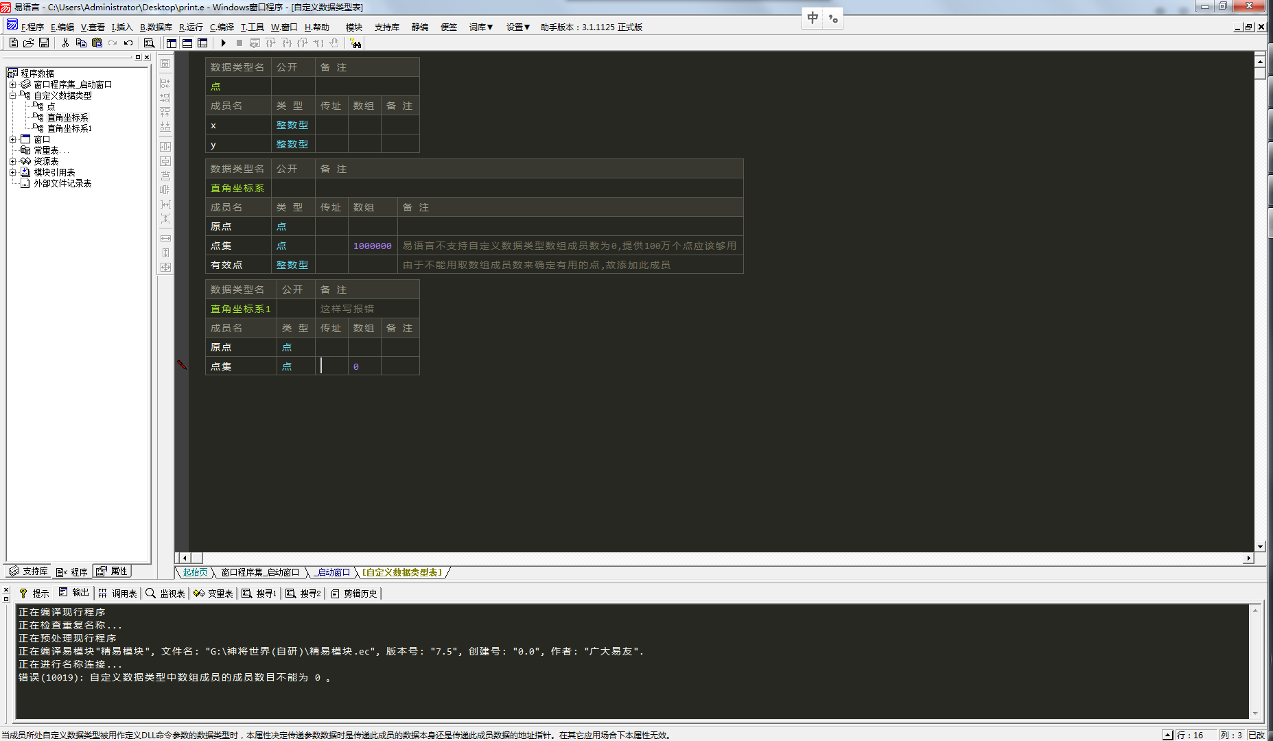Select the 外部文件记录表 tree item
1273x741 pixels.
tap(62, 183)
